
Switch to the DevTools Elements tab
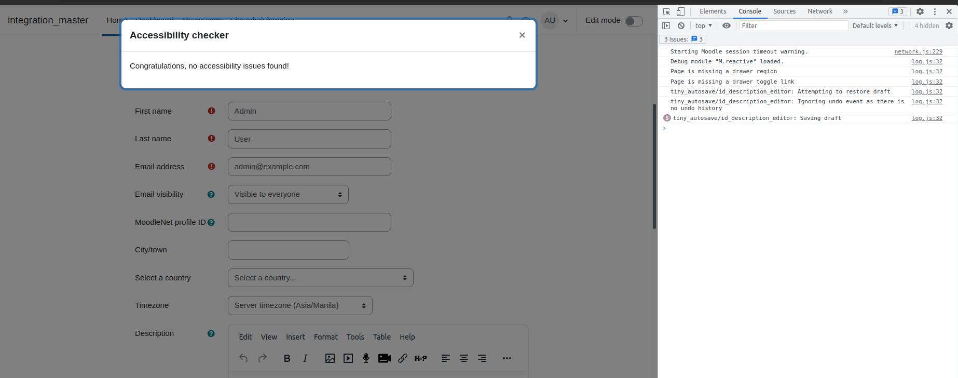(x=713, y=11)
